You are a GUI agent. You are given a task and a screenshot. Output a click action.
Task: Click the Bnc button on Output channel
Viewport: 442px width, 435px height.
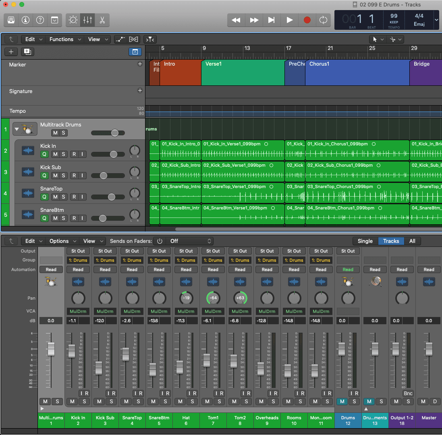[x=408, y=393]
